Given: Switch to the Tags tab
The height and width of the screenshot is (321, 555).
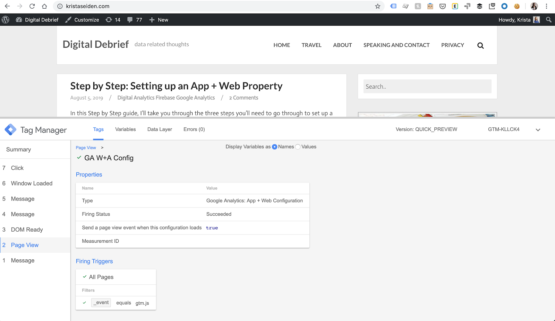Looking at the screenshot, I should tap(98, 130).
